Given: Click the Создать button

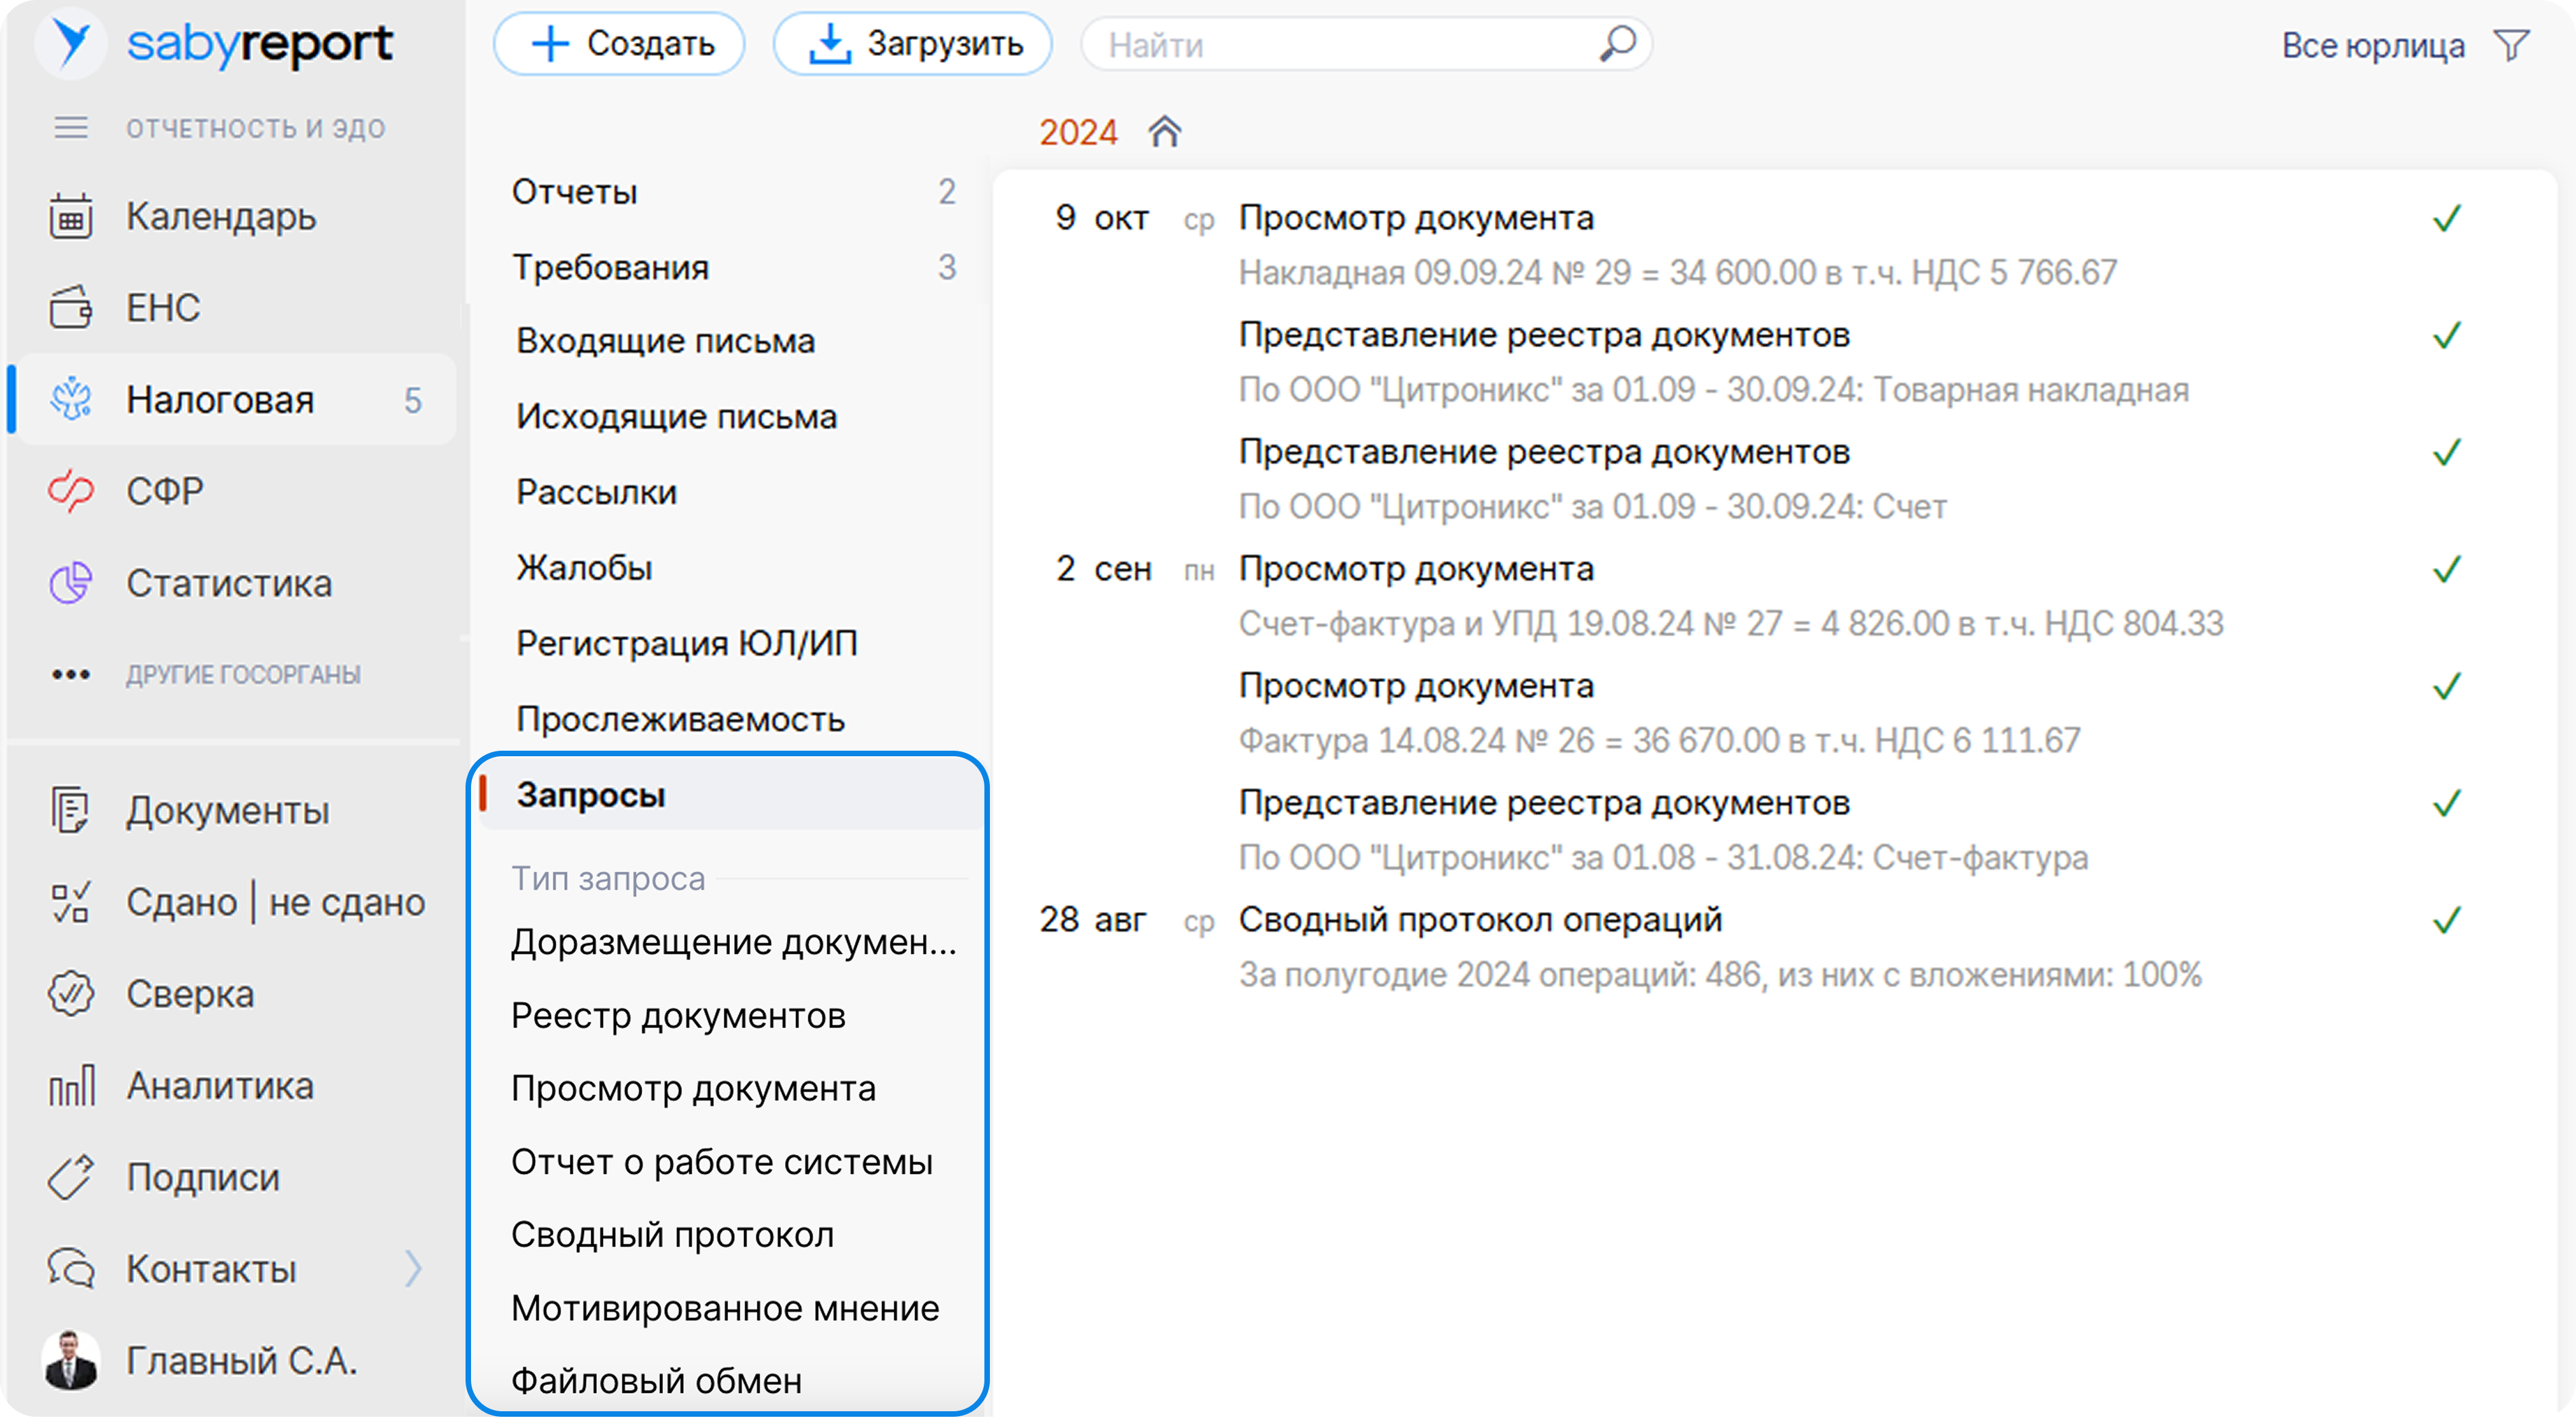Looking at the screenshot, I should coord(619,44).
